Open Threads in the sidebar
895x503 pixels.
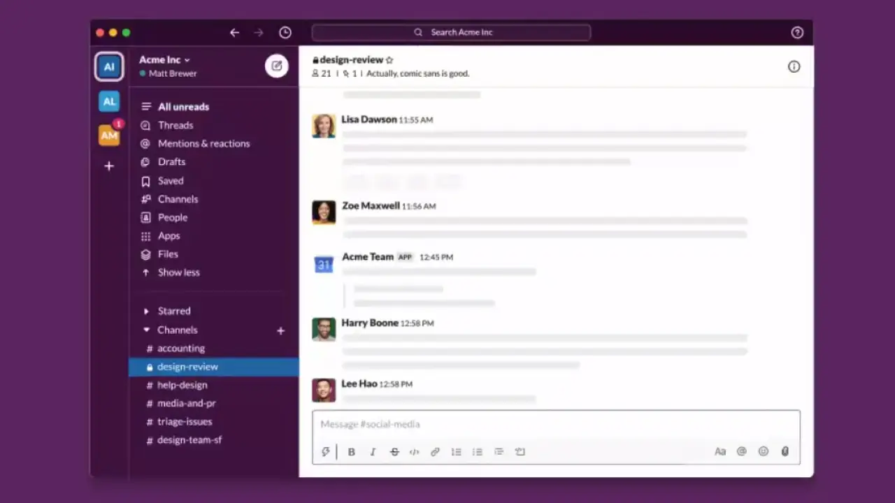tap(175, 125)
